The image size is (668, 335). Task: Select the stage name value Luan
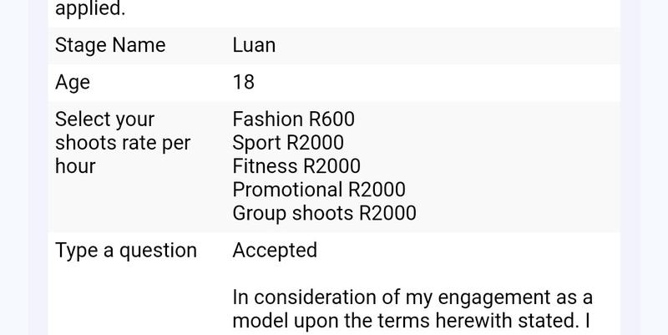(254, 45)
